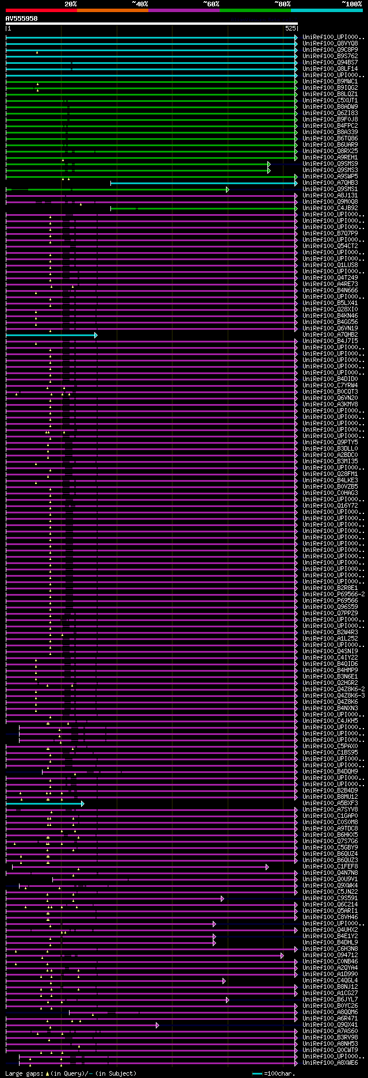
Task: Open hit UniRef100_B6TQ86
Action: 330,138
